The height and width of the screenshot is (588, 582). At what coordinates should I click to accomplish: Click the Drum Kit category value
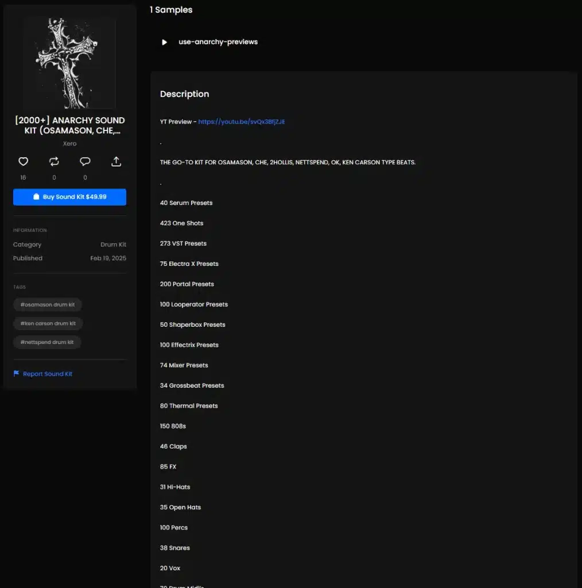click(x=113, y=245)
